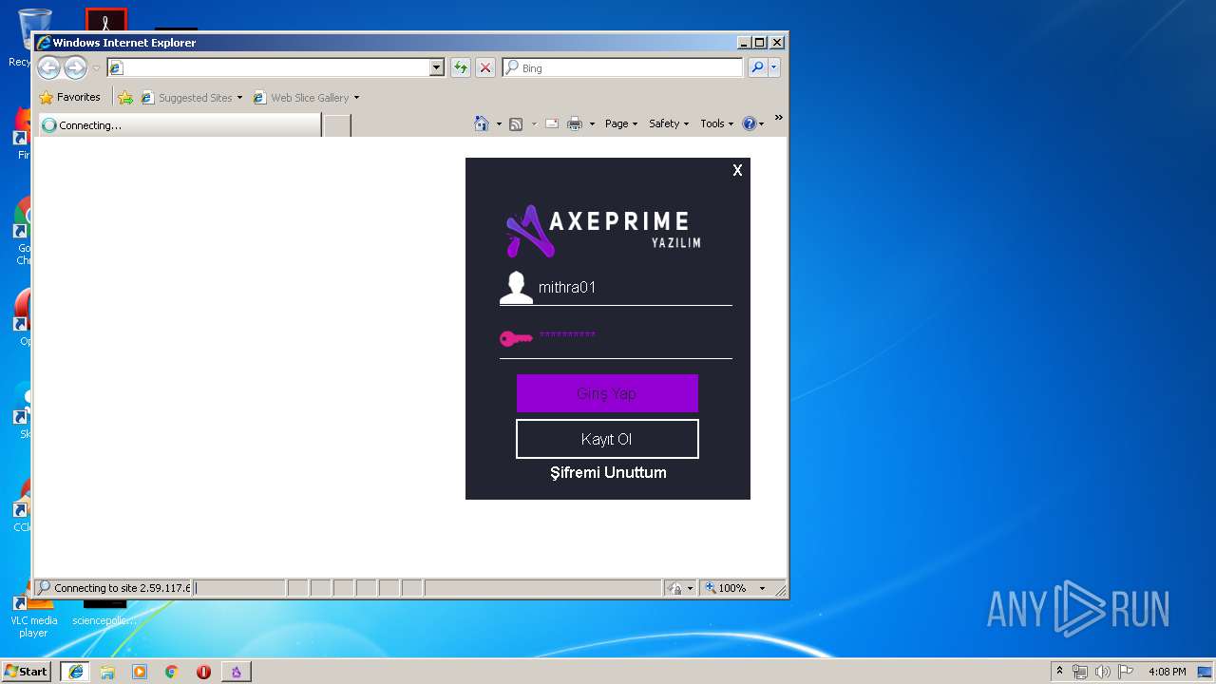This screenshot has width=1216, height=684.
Task: Stop page loading with the red X
Action: pos(485,67)
